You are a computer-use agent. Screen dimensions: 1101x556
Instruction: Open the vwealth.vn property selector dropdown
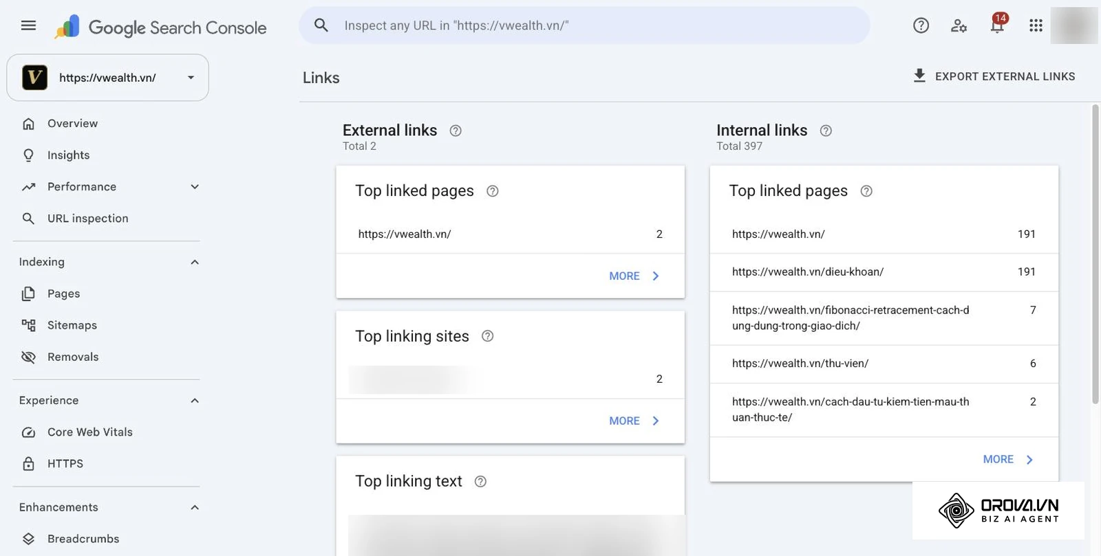coord(107,78)
